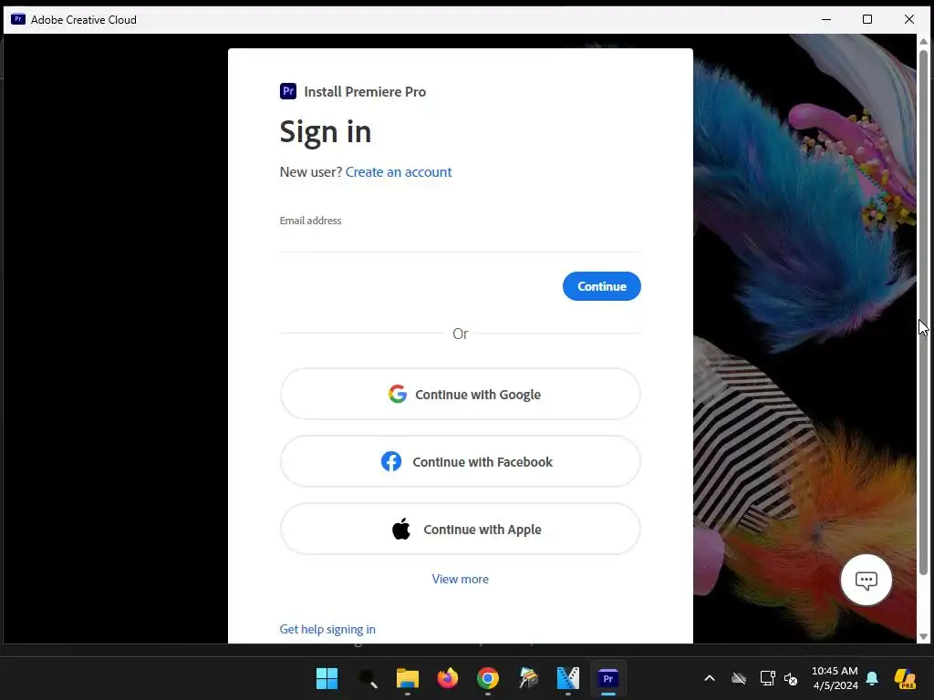Image resolution: width=934 pixels, height=700 pixels.
Task: Show hidden system tray icons
Action: 710,678
